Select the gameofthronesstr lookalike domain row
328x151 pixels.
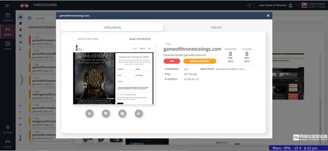(x=43, y=81)
